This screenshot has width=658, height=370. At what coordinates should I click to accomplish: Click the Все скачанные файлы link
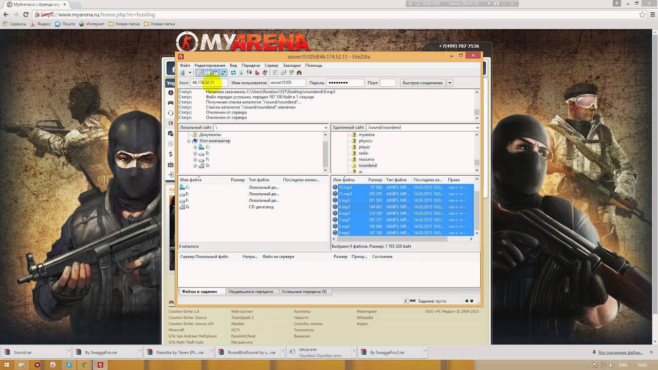point(620,353)
